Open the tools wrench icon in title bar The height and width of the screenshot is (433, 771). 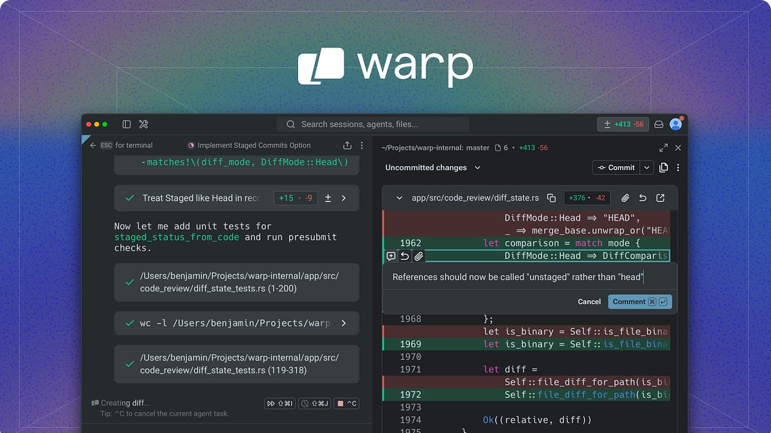coord(144,124)
